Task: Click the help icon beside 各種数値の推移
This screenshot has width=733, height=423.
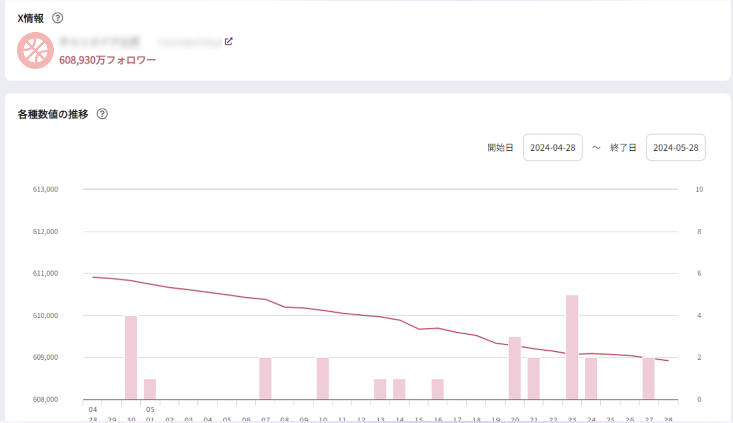Action: (102, 114)
